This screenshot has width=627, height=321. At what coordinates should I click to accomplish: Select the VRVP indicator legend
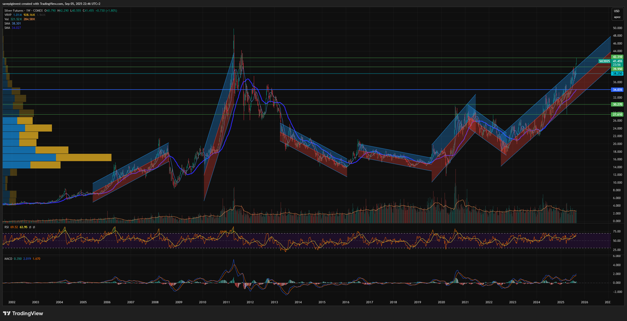tap(8, 15)
